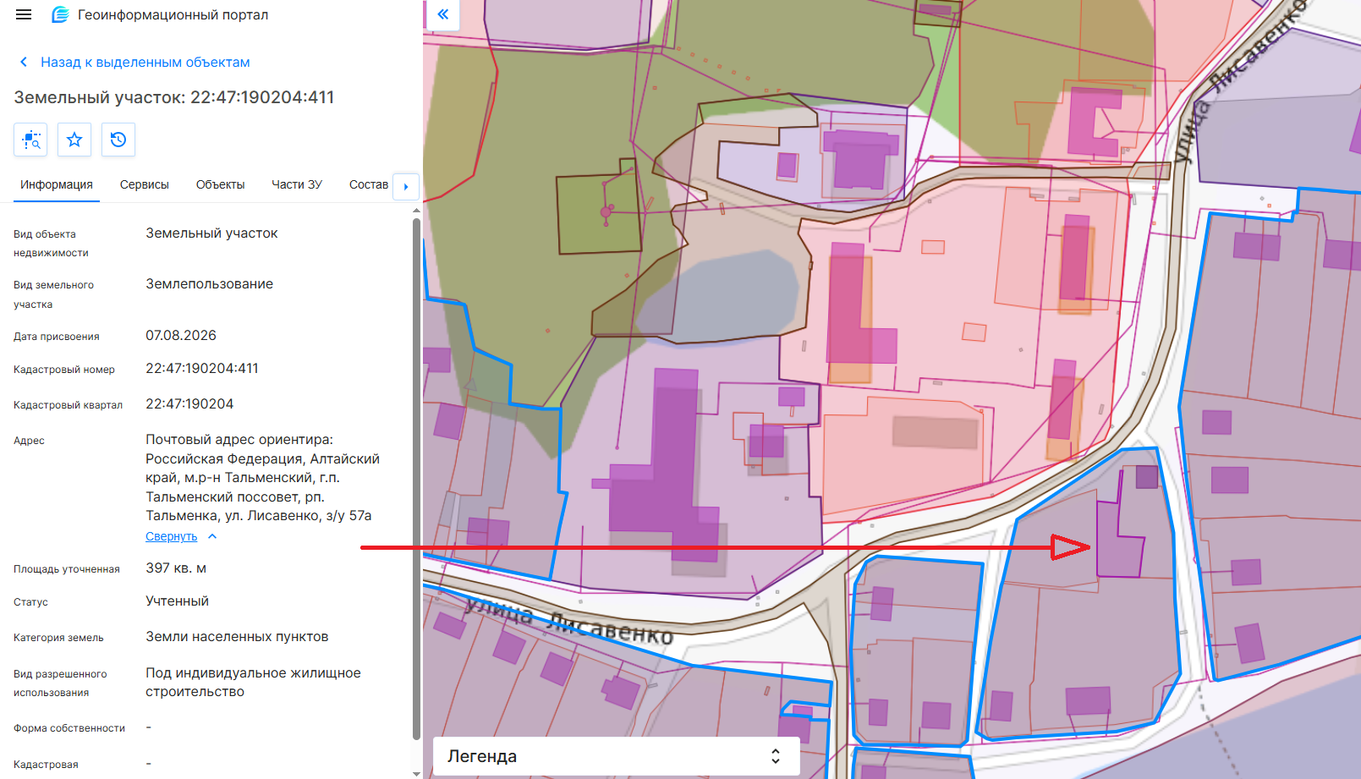Open the hamburger main menu

[24, 14]
